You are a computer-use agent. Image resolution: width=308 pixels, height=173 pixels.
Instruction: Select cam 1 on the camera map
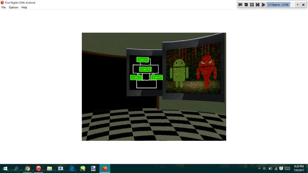[143, 59]
